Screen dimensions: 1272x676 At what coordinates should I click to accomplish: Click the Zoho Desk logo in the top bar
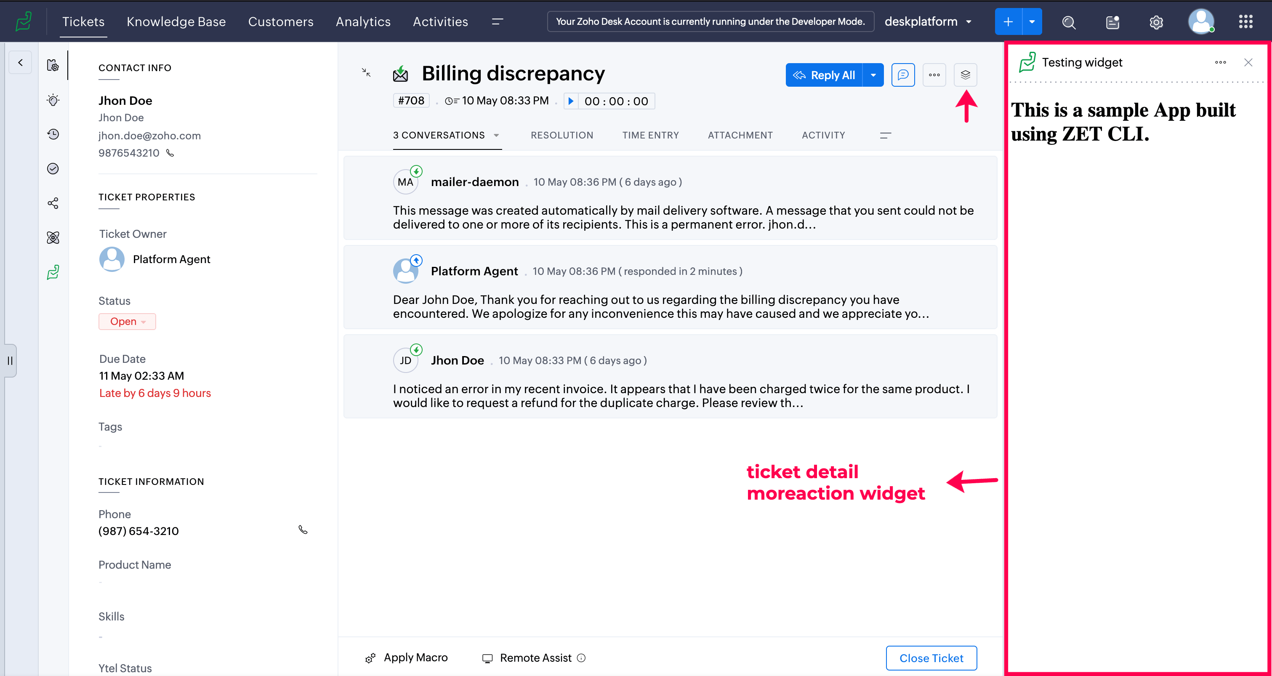pos(23,22)
